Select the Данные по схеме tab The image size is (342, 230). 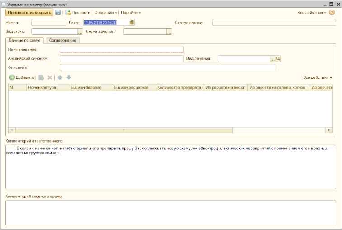[x=25, y=40]
